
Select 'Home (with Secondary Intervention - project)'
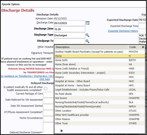tap(100, 73)
